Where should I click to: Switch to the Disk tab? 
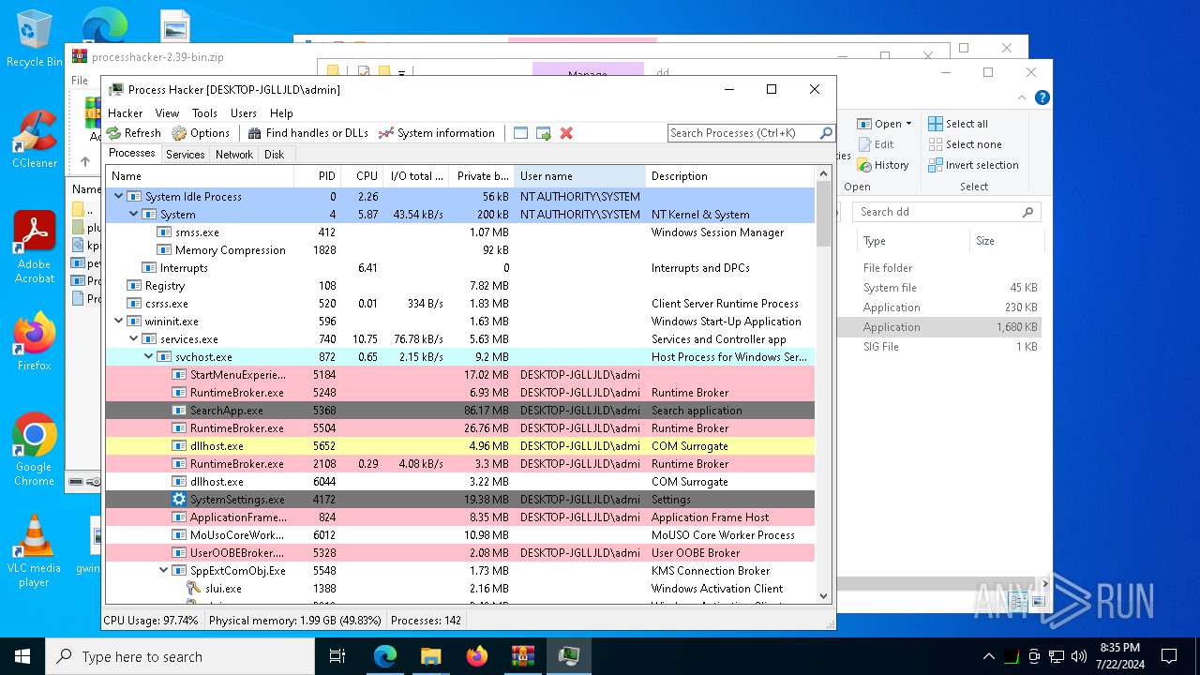click(275, 155)
